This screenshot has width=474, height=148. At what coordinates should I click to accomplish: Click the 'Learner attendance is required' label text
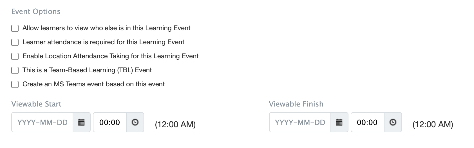coord(103,42)
